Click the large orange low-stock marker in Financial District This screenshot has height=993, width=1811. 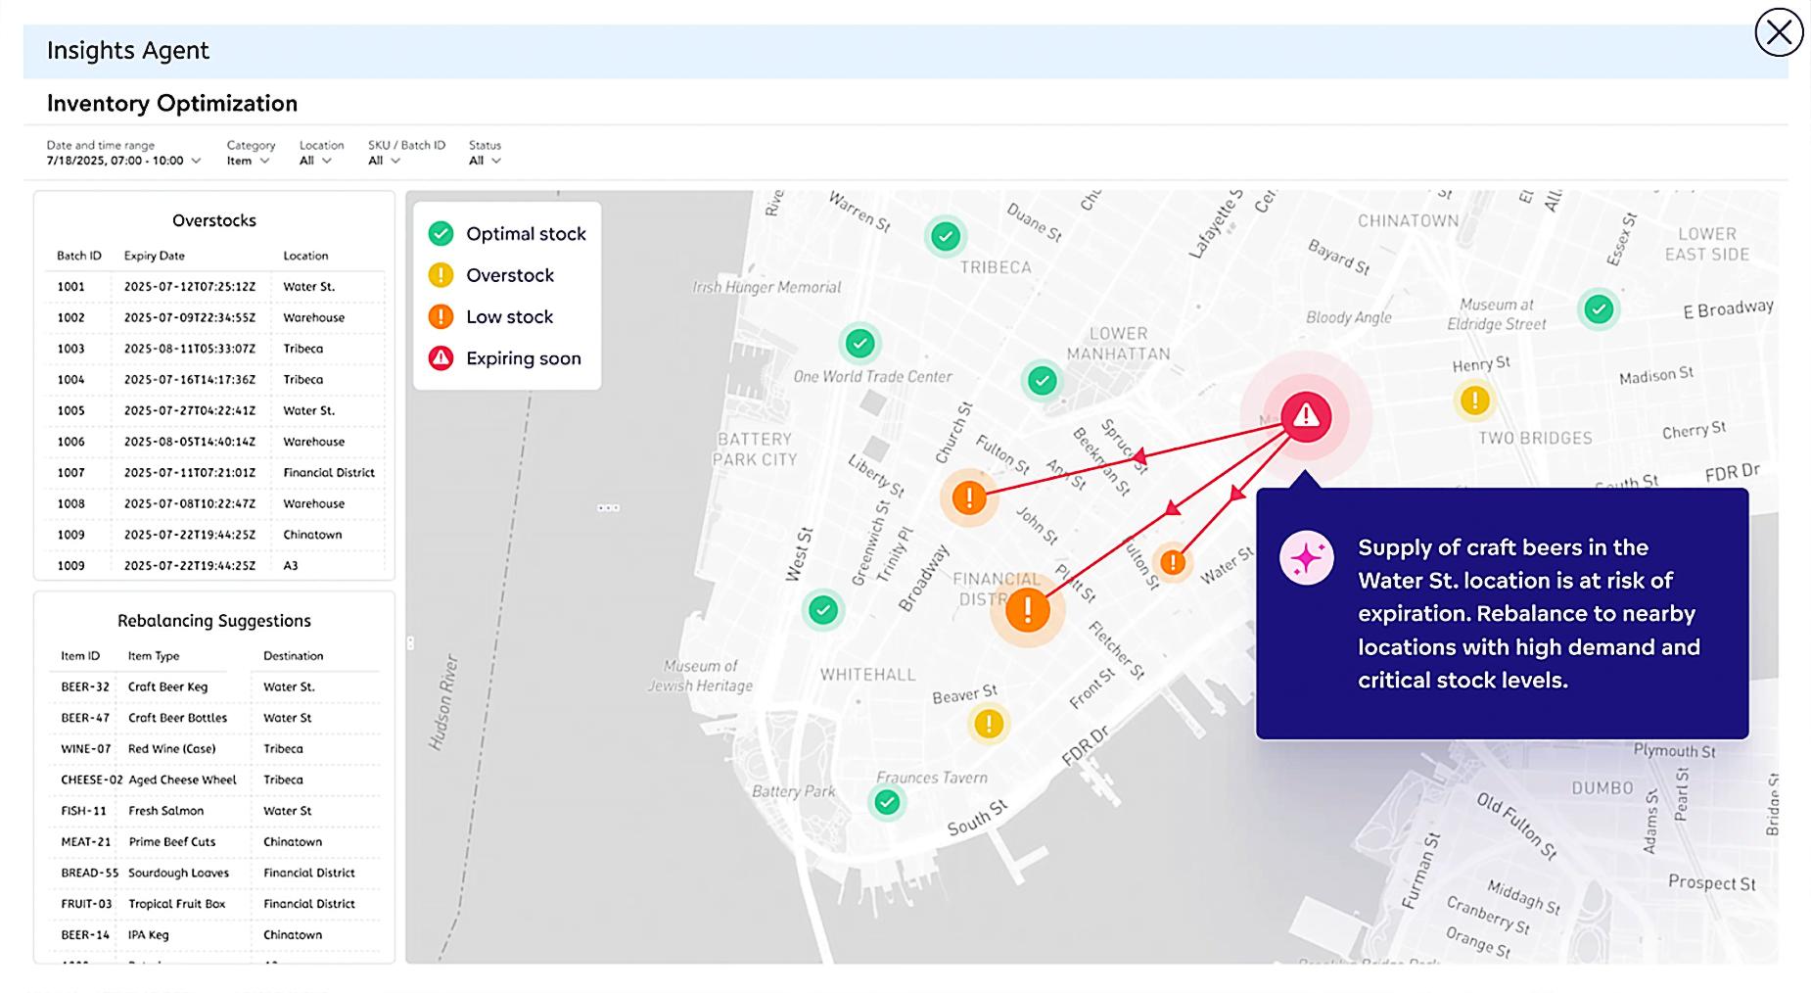tap(1026, 609)
